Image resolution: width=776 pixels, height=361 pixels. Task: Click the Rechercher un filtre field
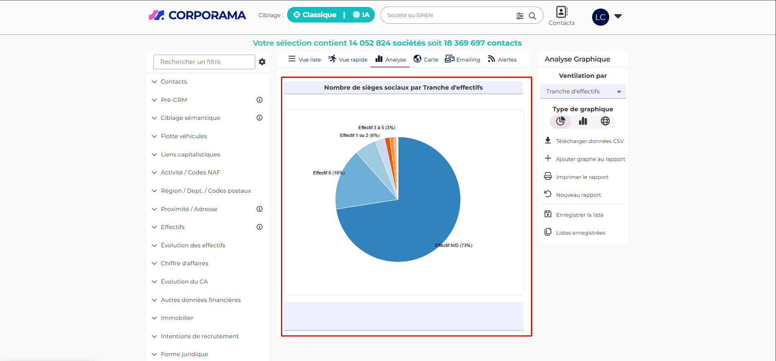204,62
